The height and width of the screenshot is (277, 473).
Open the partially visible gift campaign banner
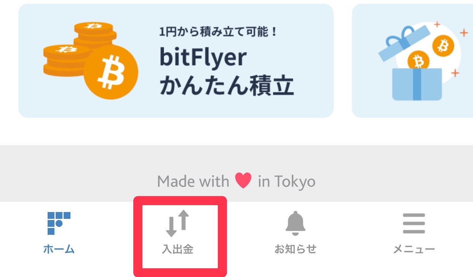coord(412,61)
